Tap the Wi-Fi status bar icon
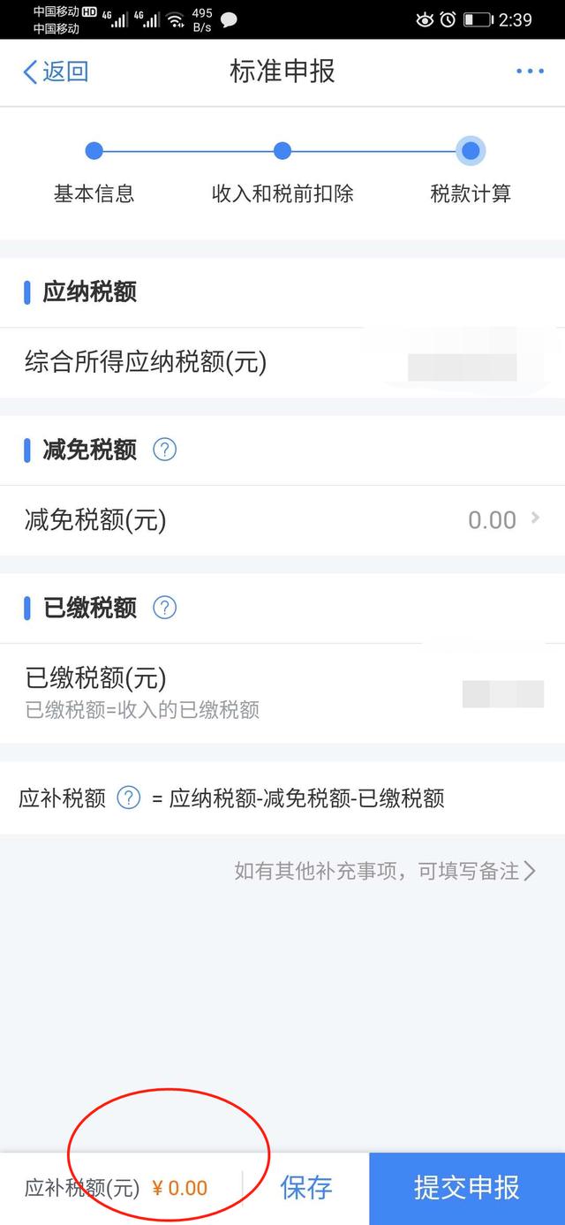 point(175,19)
